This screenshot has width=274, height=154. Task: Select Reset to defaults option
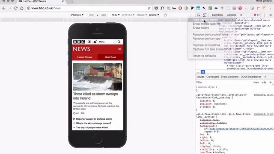pos(204,56)
